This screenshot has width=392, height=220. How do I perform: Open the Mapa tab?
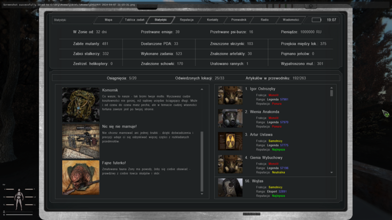(x=108, y=20)
